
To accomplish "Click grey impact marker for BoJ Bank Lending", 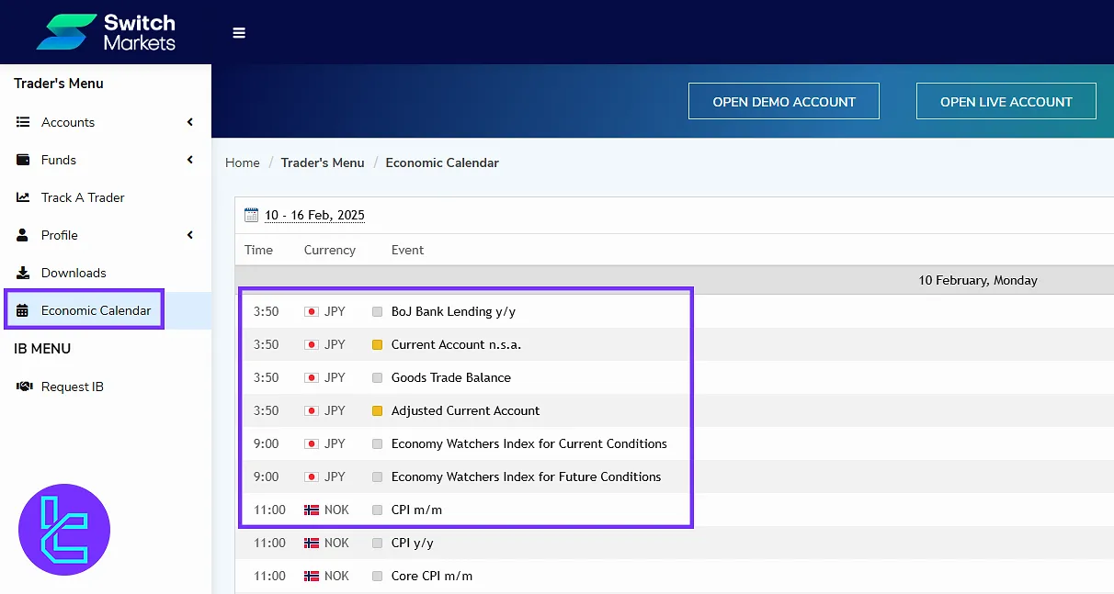I will click(x=377, y=311).
